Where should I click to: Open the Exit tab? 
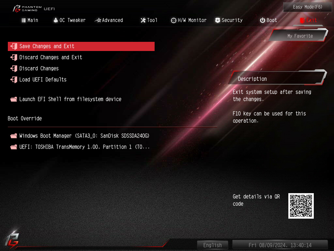point(309,20)
